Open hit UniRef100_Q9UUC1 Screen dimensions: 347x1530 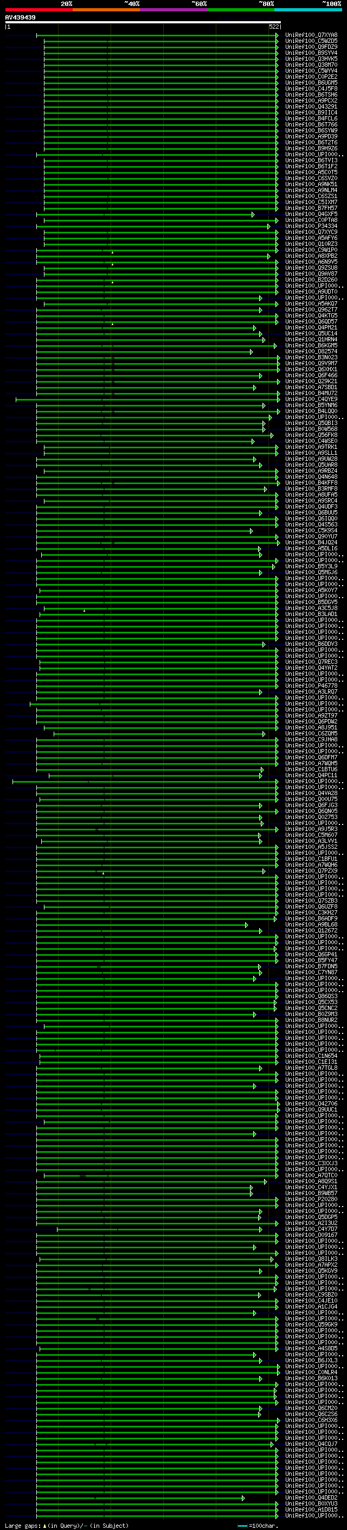pyautogui.click(x=311, y=1109)
